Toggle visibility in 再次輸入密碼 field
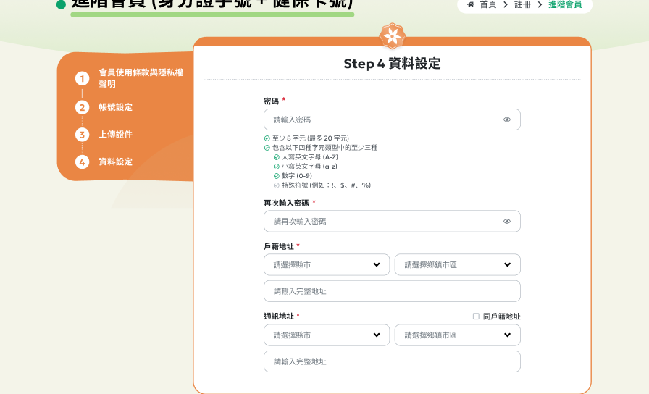 click(x=507, y=222)
